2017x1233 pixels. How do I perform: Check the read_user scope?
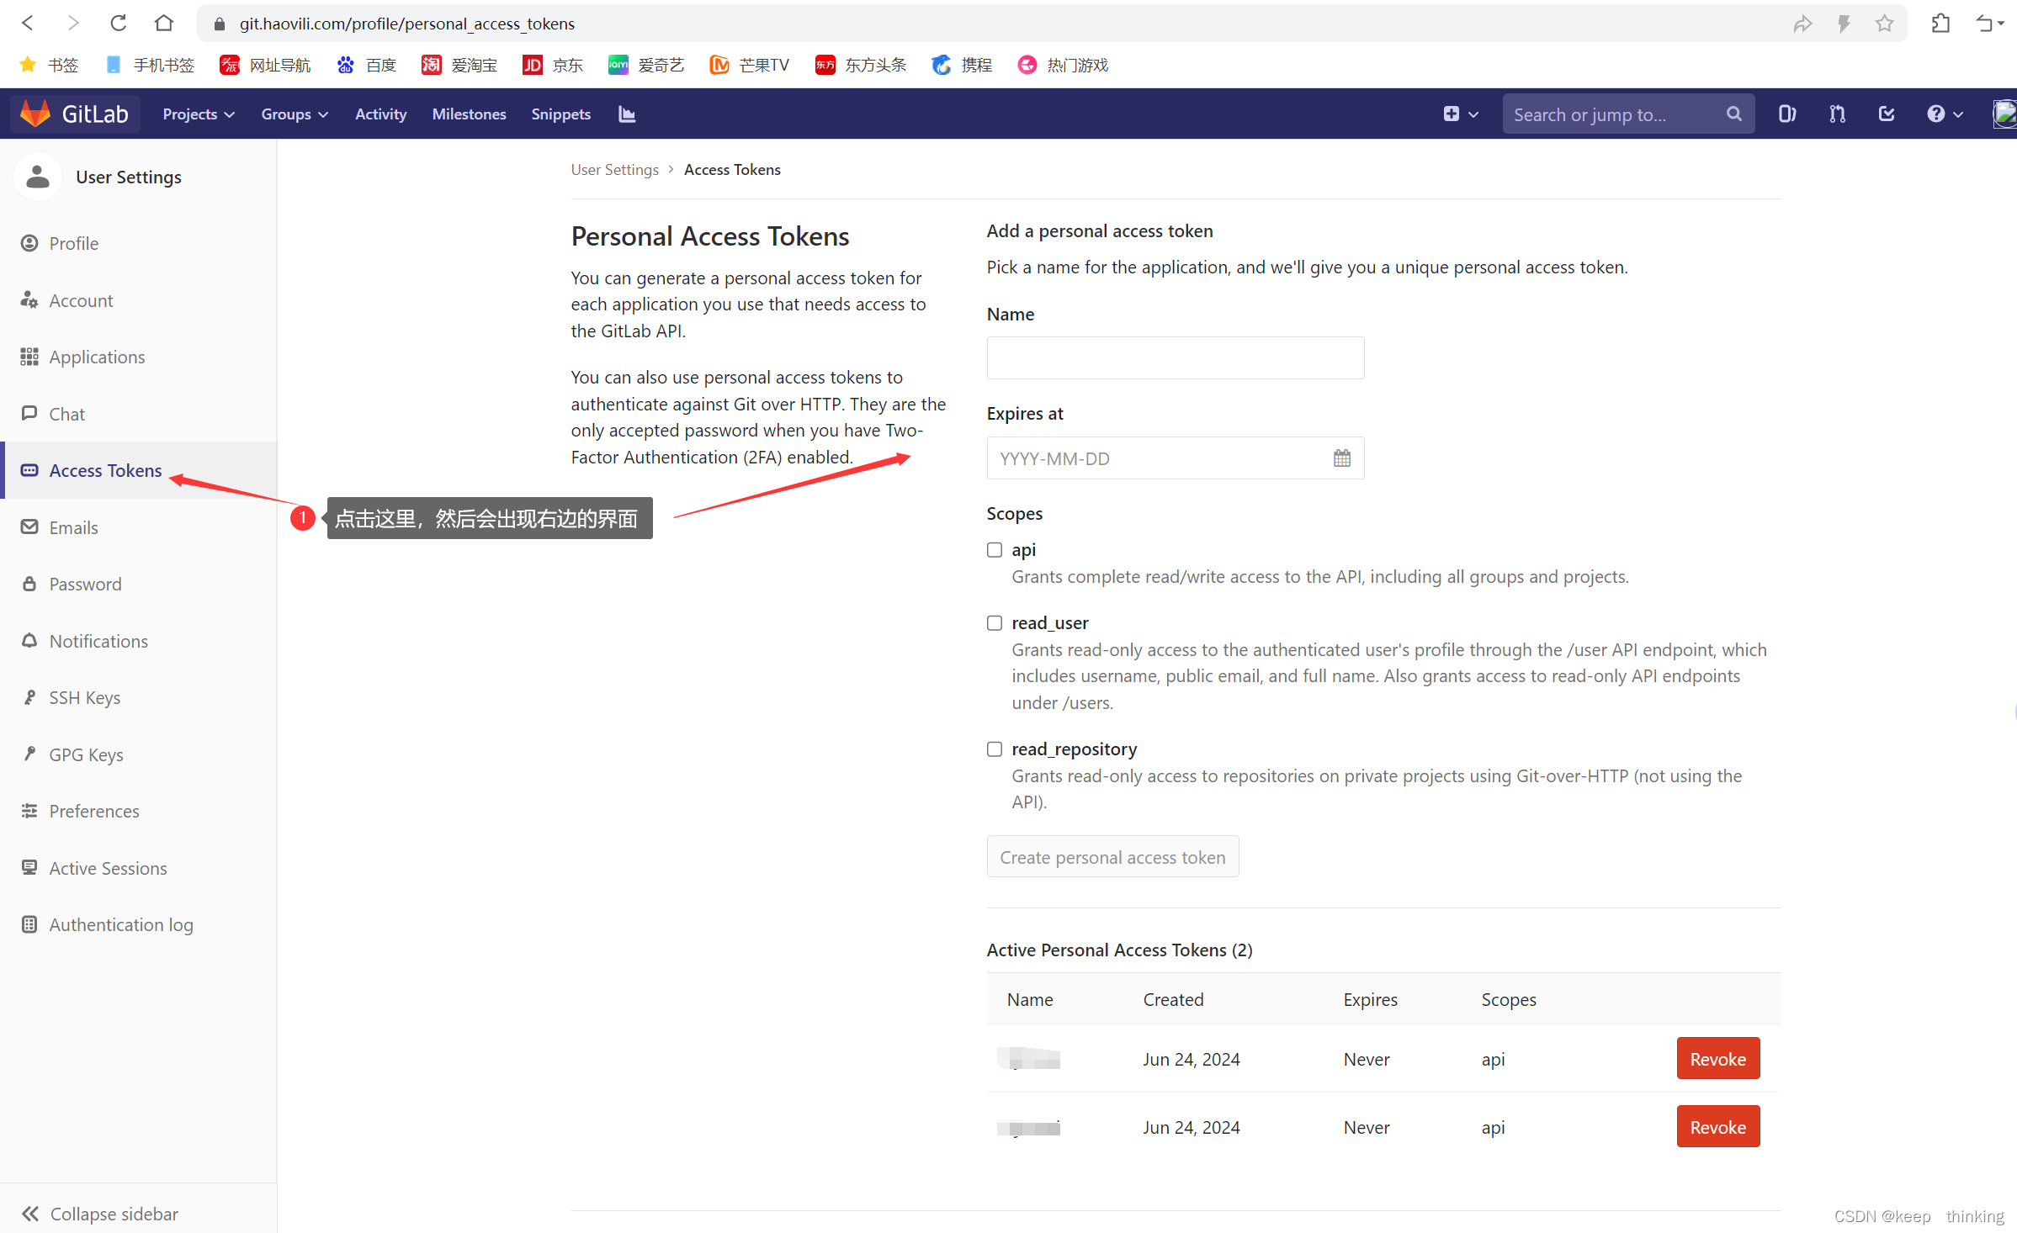click(994, 622)
